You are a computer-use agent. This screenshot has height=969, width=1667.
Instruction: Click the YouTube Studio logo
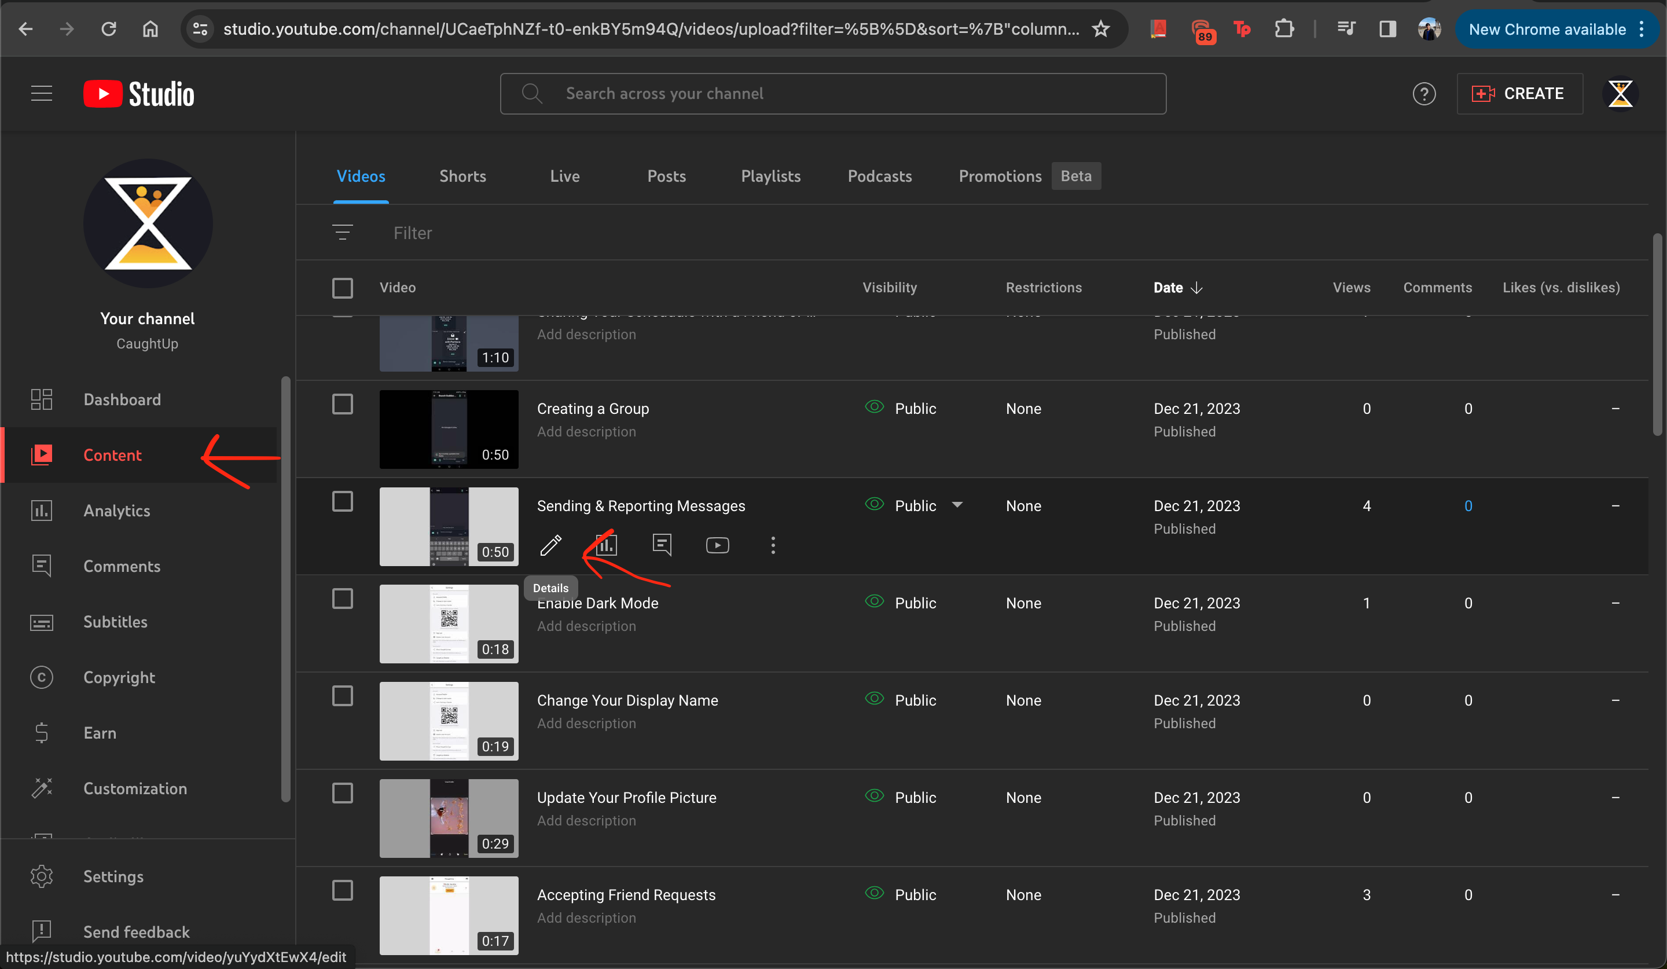139,94
